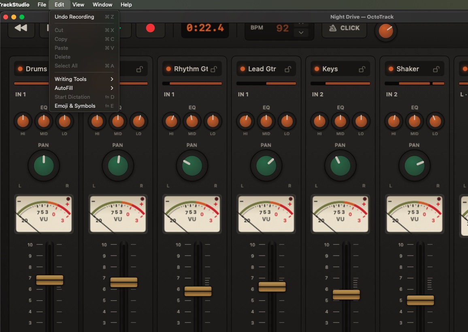This screenshot has width=468, height=332.
Task: Open the TrackStudio application menu
Action: coord(14,4)
